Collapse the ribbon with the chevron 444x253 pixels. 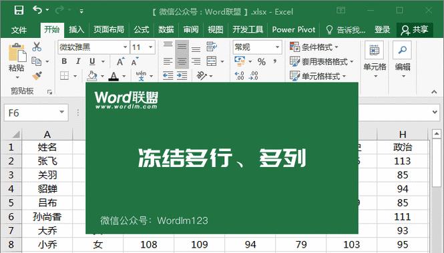434,92
